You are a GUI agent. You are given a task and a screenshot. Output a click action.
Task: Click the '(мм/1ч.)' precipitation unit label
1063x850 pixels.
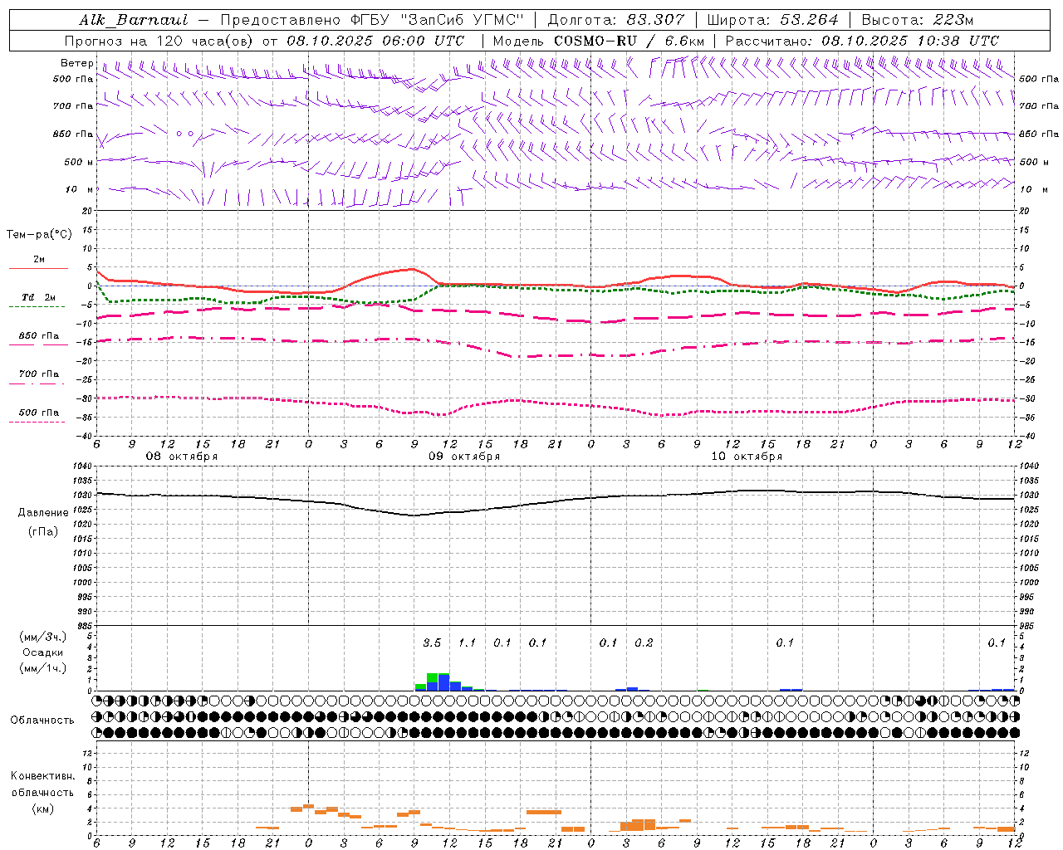point(43,668)
